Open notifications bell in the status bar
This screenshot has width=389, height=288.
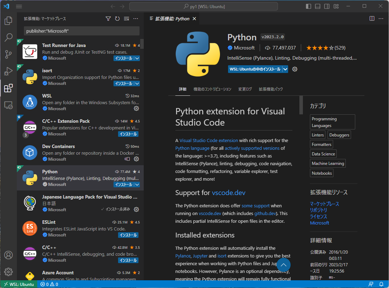click(x=381, y=284)
